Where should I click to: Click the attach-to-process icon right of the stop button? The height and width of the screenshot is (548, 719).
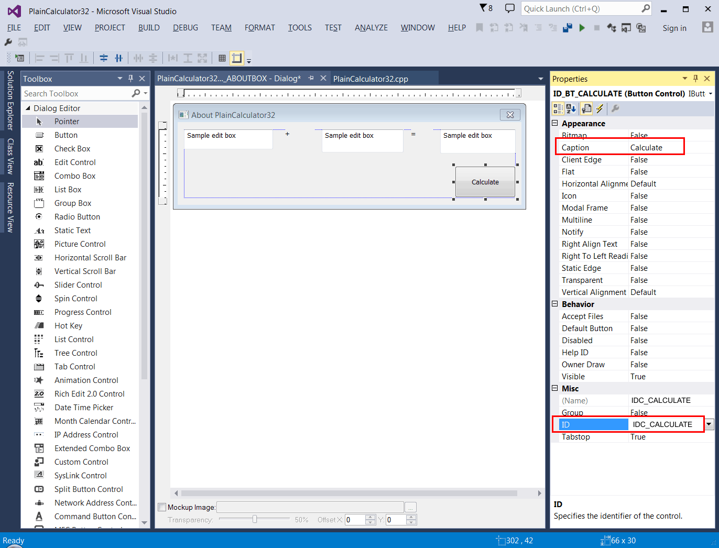pos(612,28)
